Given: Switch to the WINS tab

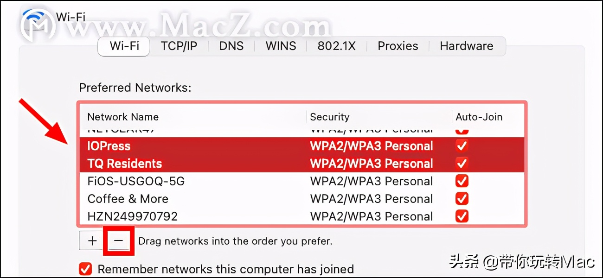Looking at the screenshot, I should 280,46.
